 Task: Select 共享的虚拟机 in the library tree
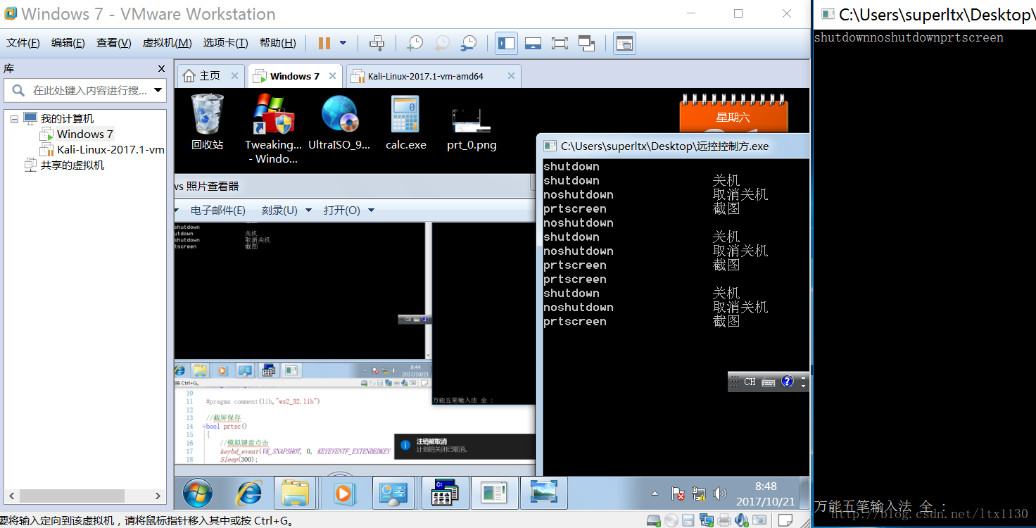point(72,165)
